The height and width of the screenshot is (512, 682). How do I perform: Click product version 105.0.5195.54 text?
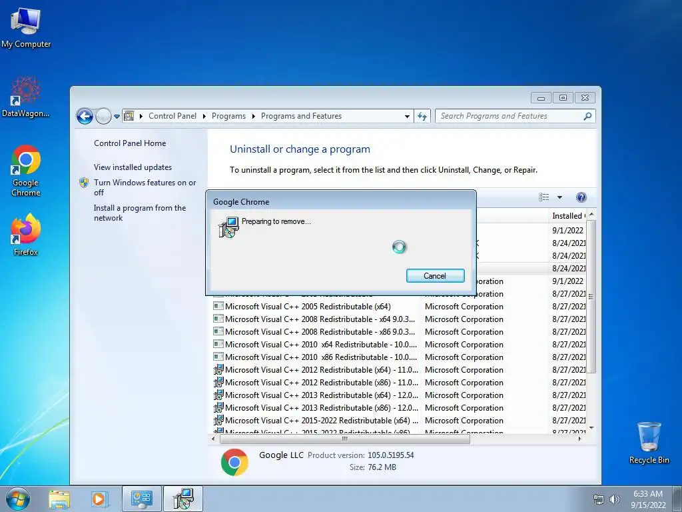tap(390, 455)
